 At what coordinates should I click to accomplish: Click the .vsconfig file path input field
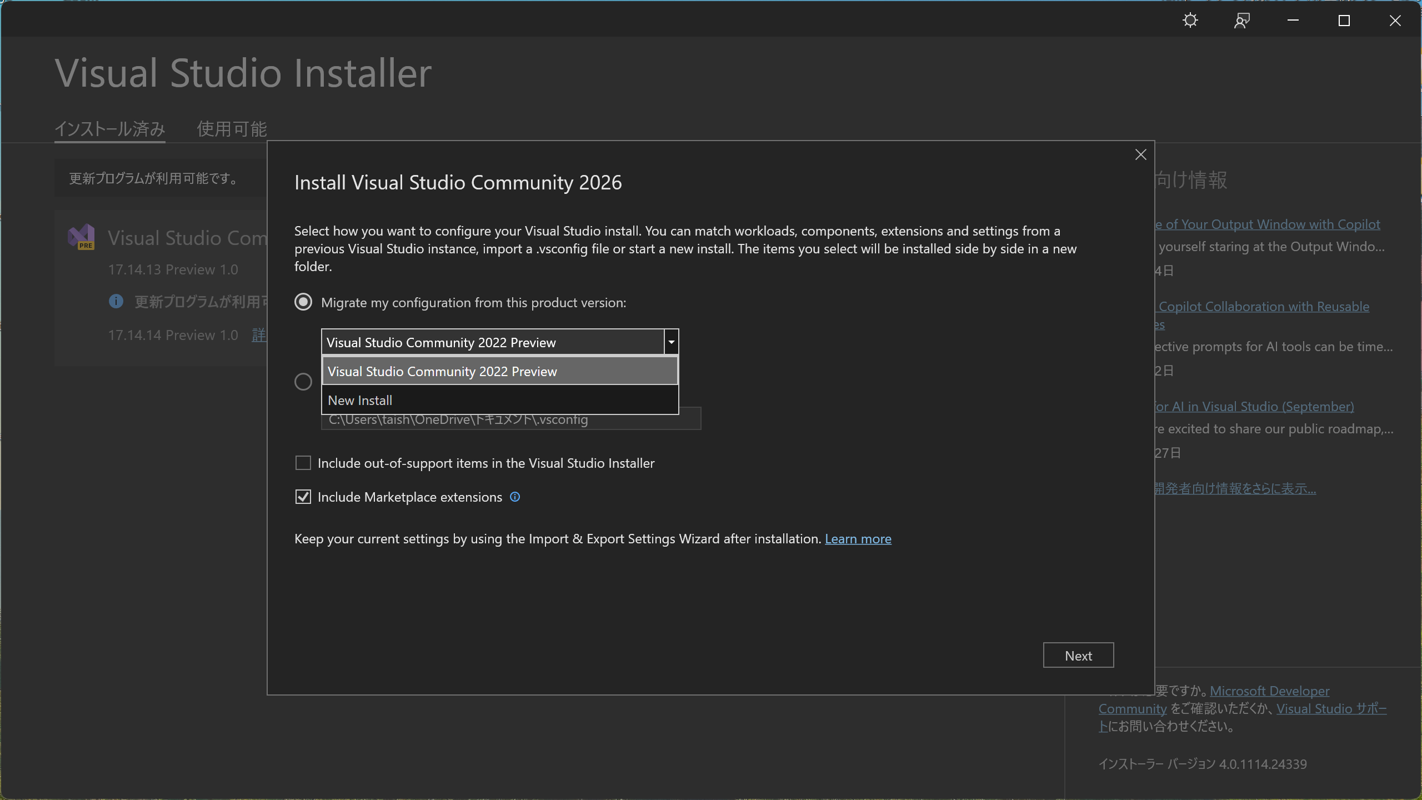[x=511, y=420]
